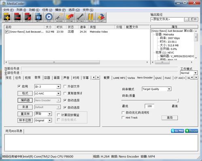The width and height of the screenshot is (202, 161).
Task: Switch to the 容器 tab
Action: [x=47, y=78]
